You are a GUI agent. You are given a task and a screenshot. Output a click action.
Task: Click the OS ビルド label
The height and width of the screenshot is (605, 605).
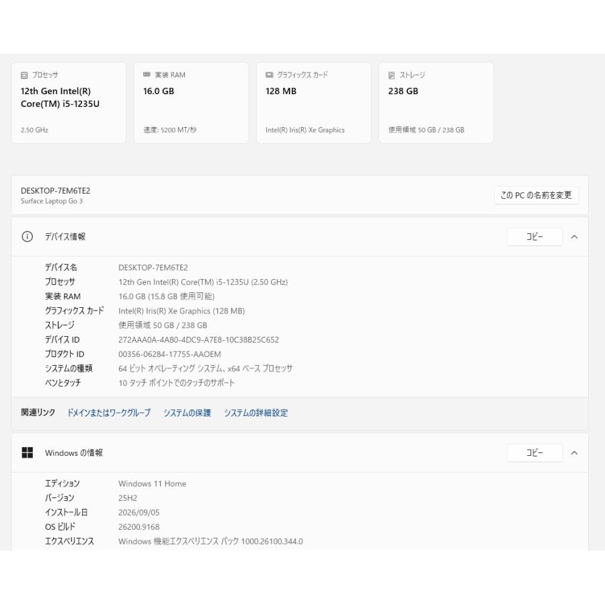click(60, 527)
